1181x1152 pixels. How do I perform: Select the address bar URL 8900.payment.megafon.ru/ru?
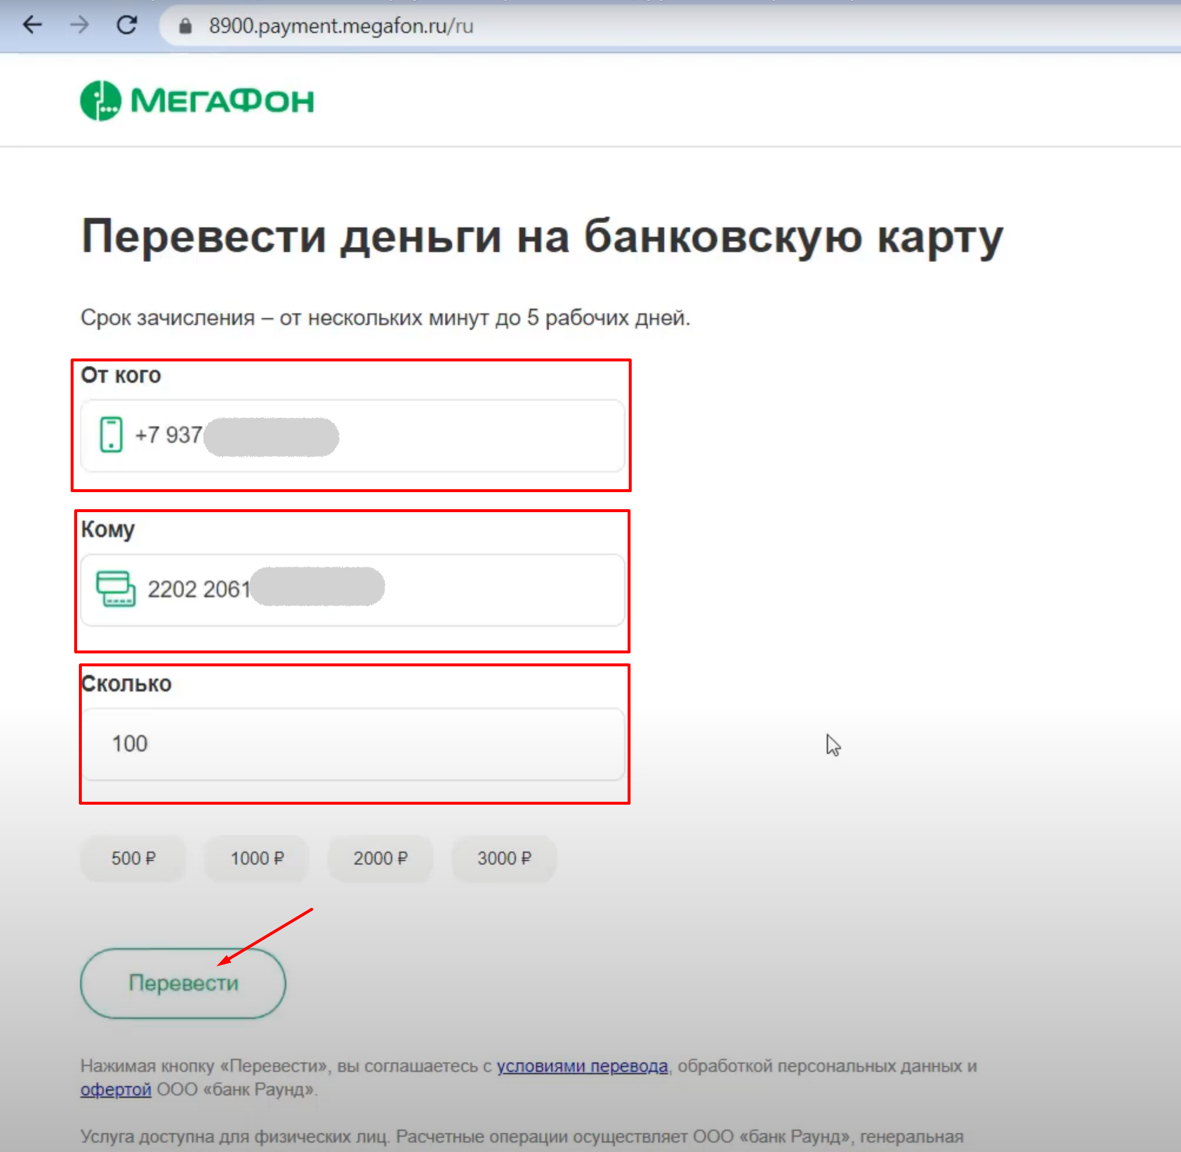341,26
